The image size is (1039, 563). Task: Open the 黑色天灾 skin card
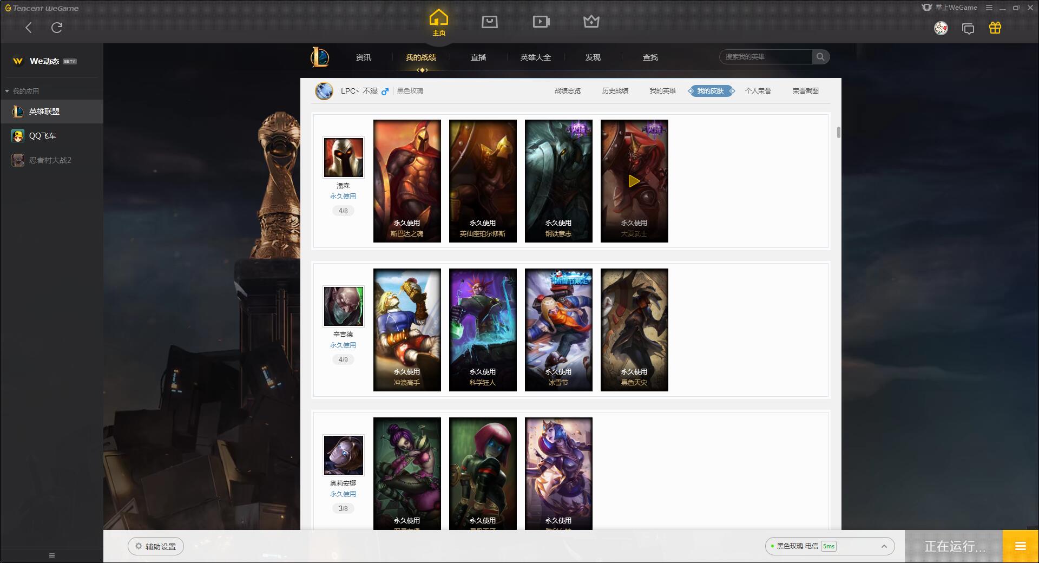pos(634,330)
